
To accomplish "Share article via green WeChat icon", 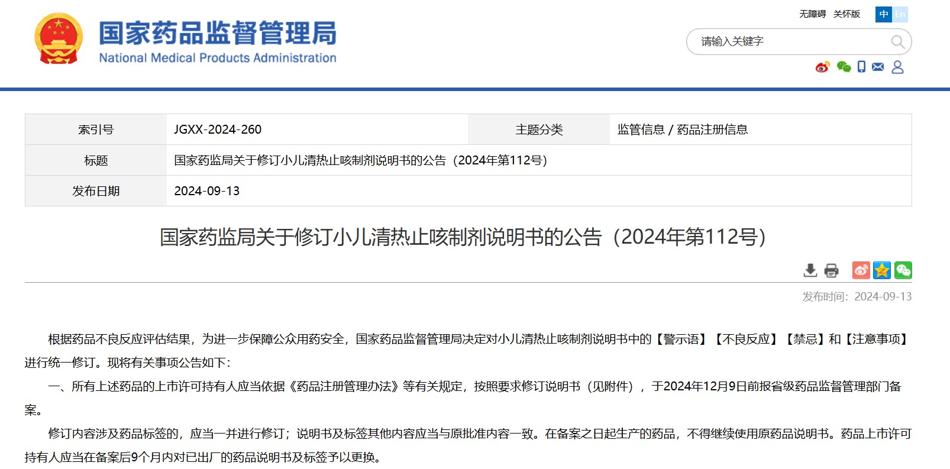I will pos(903,270).
